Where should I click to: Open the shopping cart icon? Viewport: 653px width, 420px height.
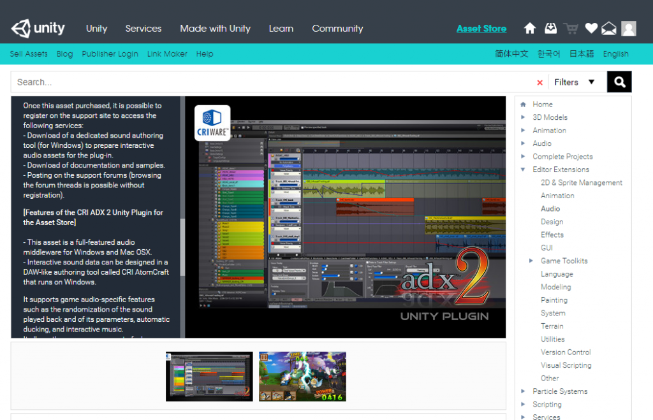570,28
